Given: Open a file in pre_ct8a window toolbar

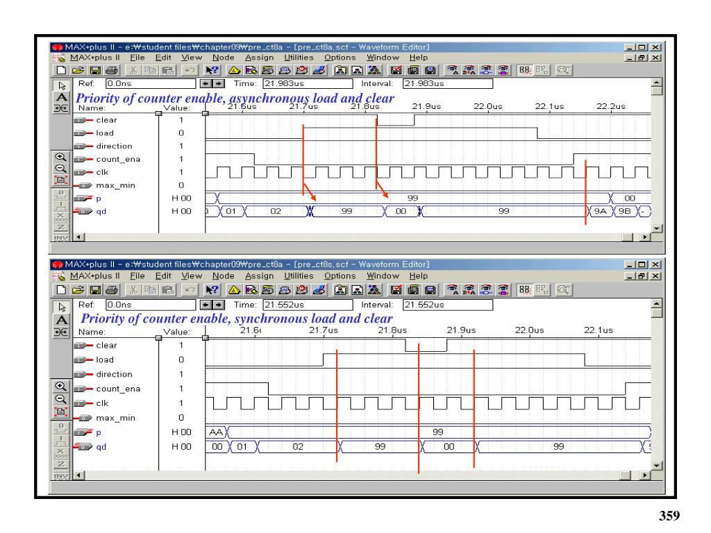Looking at the screenshot, I should click(78, 70).
